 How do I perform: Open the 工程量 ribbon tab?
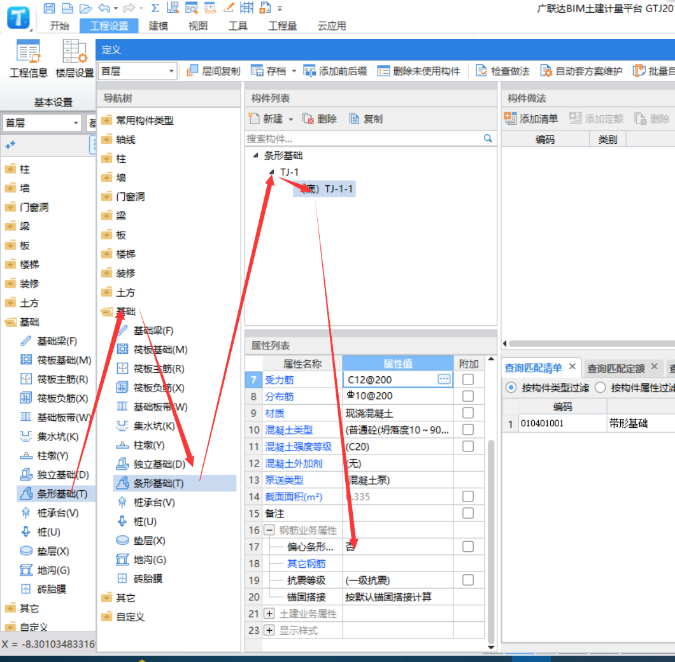point(283,26)
